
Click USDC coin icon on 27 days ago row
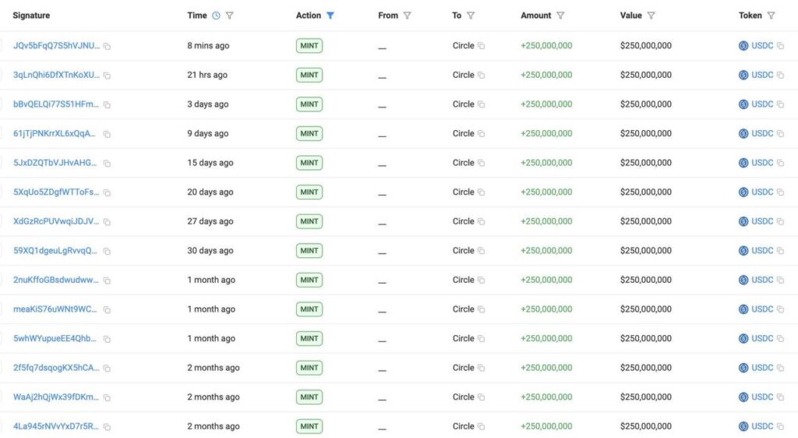pos(743,221)
